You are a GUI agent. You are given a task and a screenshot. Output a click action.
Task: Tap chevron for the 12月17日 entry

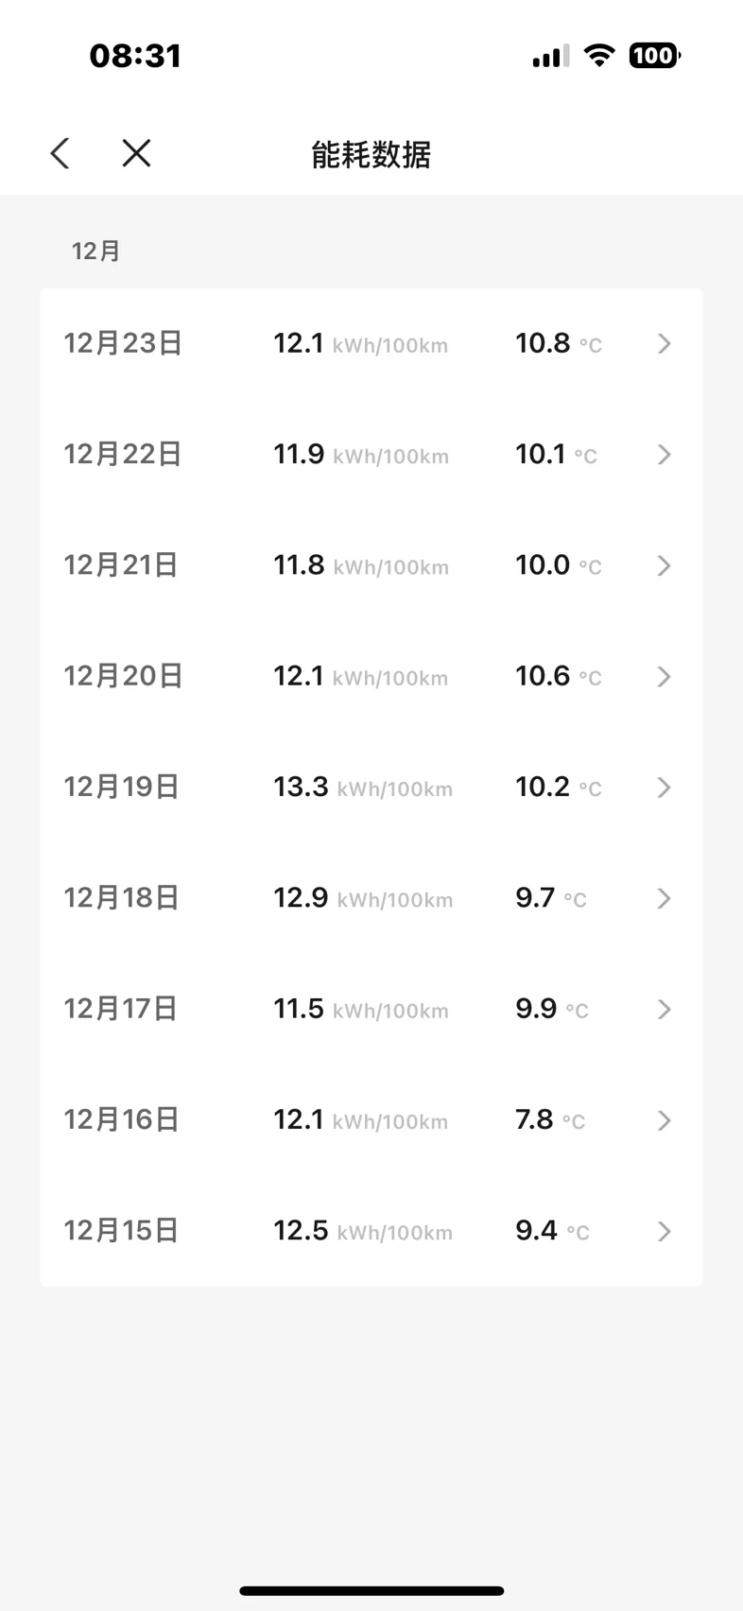[664, 1010]
